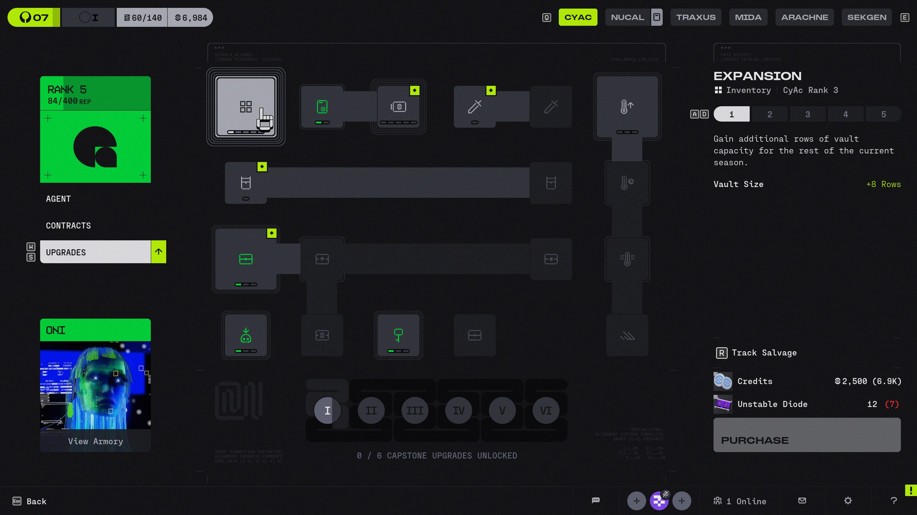Open the settings gear icon
The width and height of the screenshot is (917, 515).
click(x=848, y=500)
